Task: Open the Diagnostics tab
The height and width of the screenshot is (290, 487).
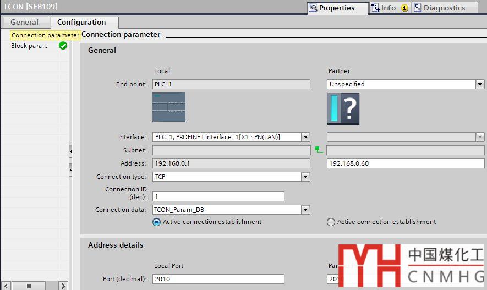Action: coord(445,8)
